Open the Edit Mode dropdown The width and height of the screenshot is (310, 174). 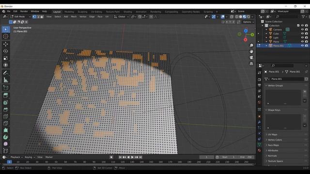pyautogui.click(x=21, y=17)
